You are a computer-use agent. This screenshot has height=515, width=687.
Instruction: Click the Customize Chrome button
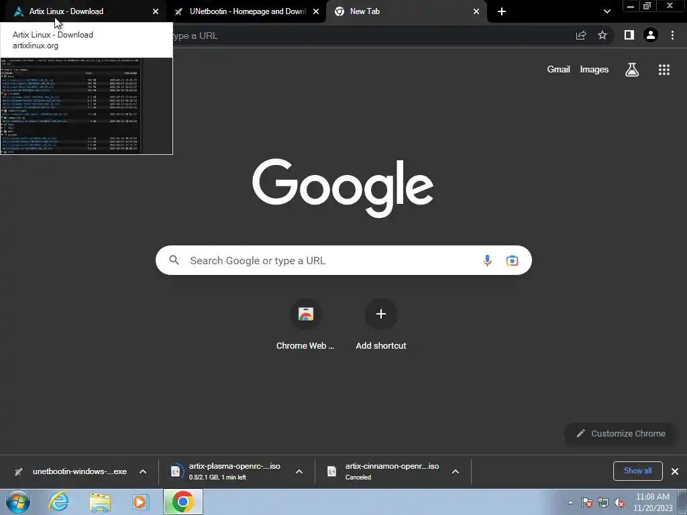click(621, 434)
